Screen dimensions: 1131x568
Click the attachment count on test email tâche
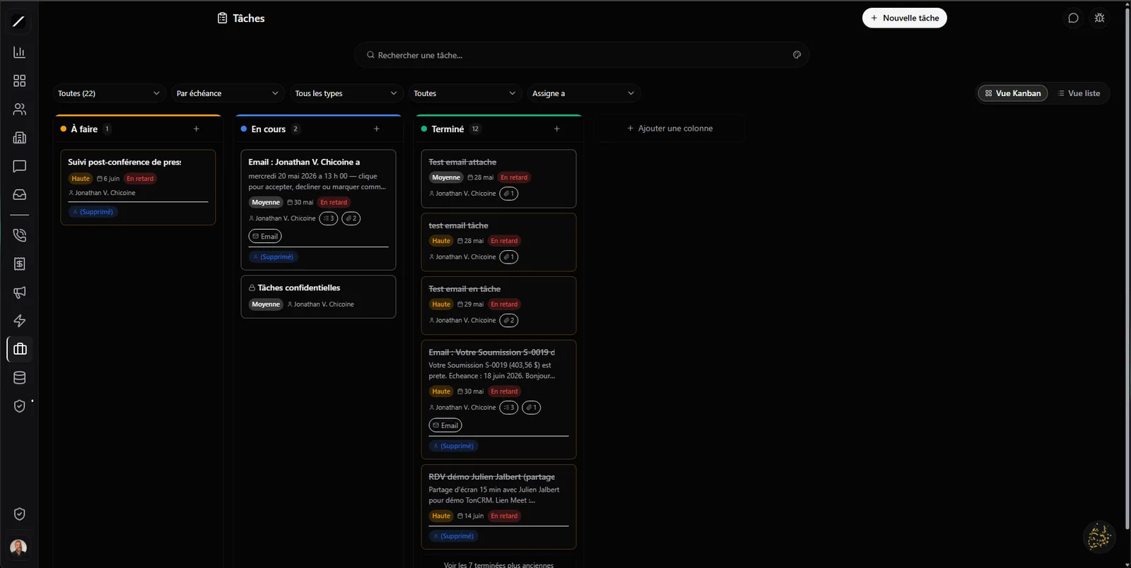click(509, 257)
